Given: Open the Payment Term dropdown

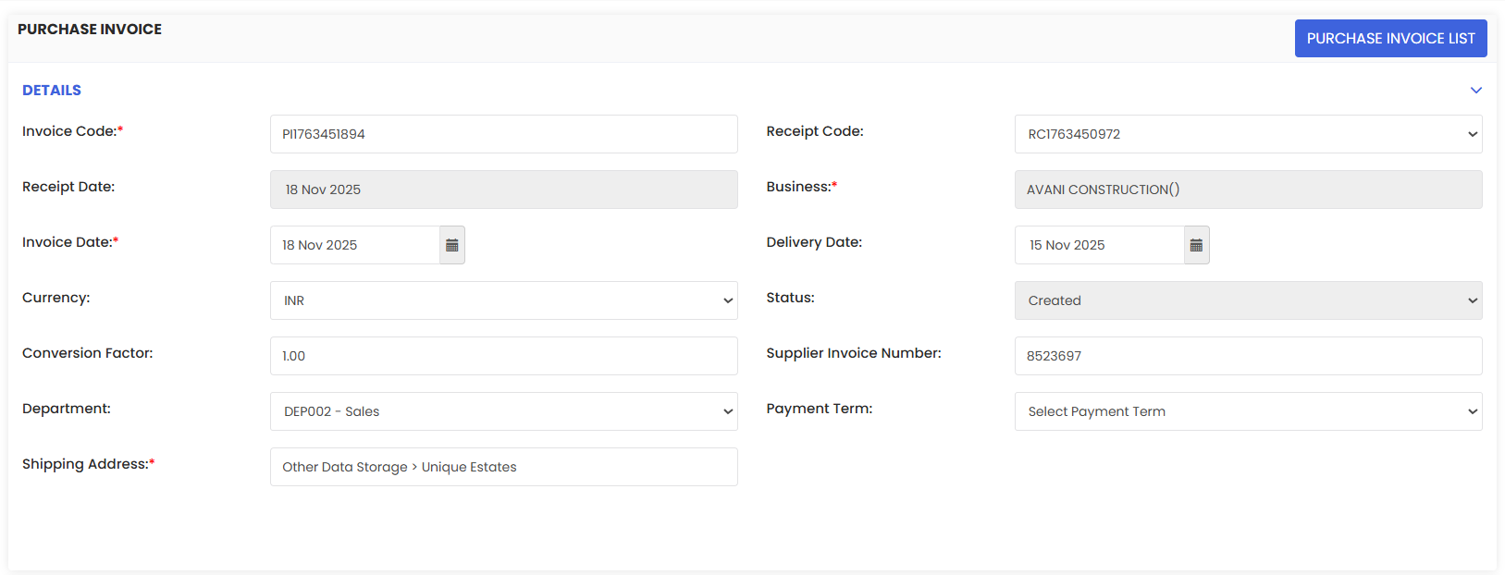Looking at the screenshot, I should (1248, 411).
